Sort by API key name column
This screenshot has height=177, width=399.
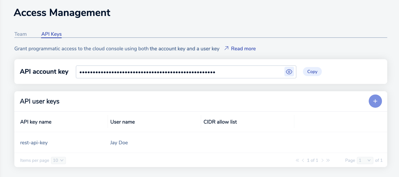[x=36, y=122]
